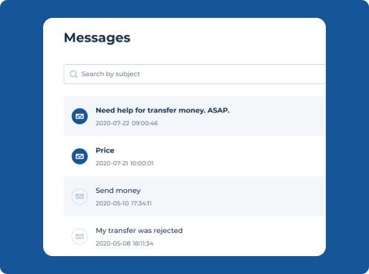Open the Price message subject
This screenshot has width=369, height=274.
point(105,150)
